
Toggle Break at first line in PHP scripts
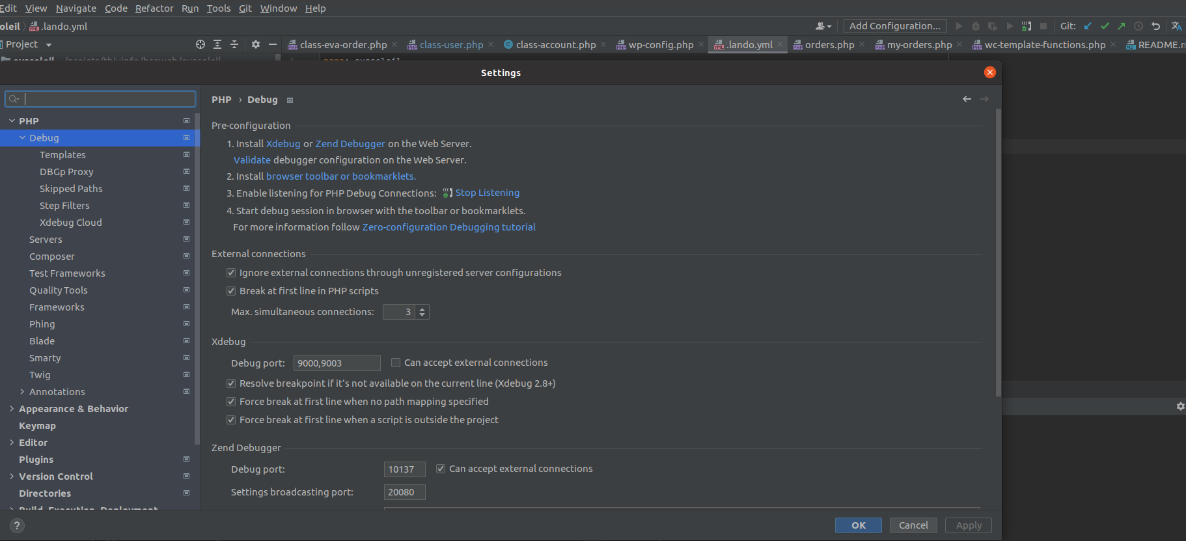(231, 291)
